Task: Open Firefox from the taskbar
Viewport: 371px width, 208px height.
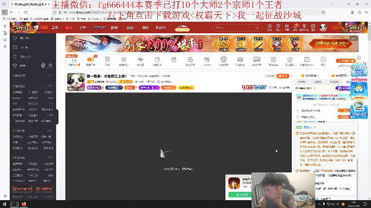Action: pyautogui.click(x=24, y=204)
